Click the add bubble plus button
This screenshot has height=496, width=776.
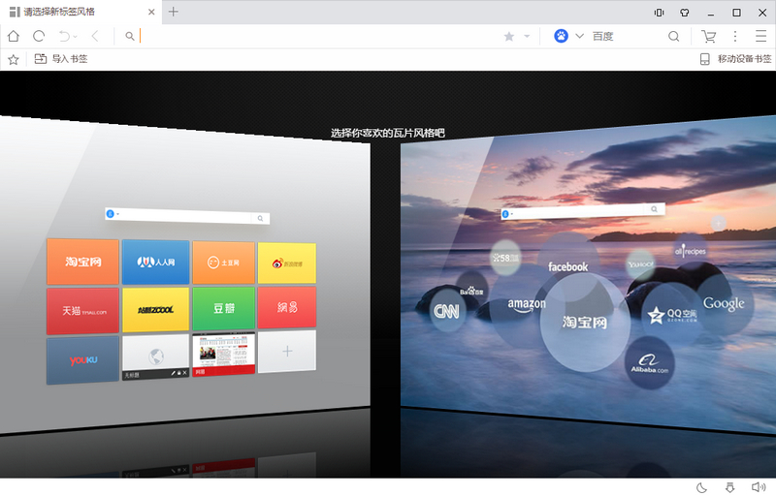pyautogui.click(x=719, y=224)
